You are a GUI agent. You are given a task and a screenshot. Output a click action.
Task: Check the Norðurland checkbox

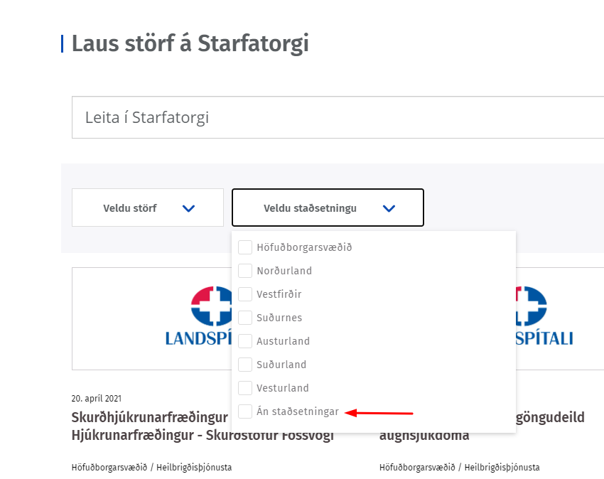tap(245, 271)
